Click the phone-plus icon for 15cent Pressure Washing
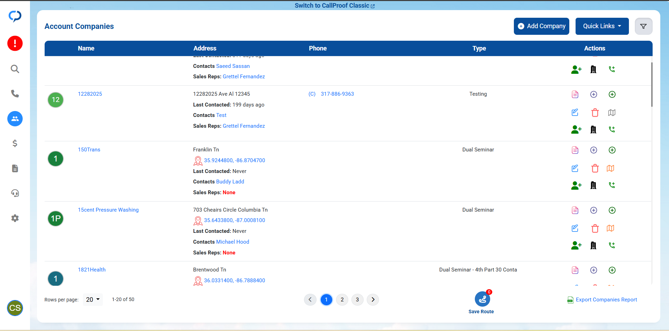The width and height of the screenshot is (669, 331). click(x=612, y=245)
